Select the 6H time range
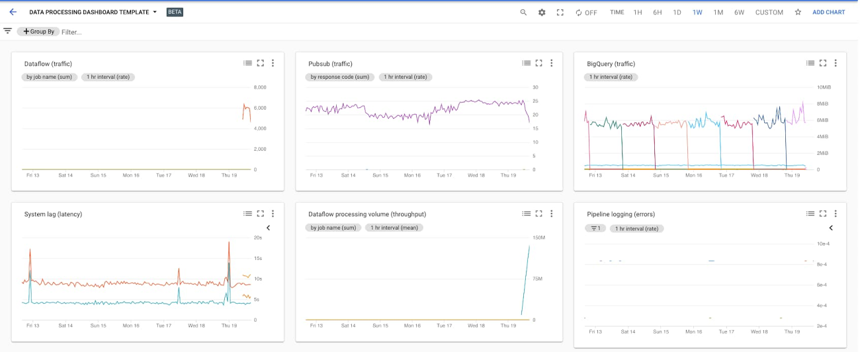This screenshot has height=352, width=860. [658, 13]
